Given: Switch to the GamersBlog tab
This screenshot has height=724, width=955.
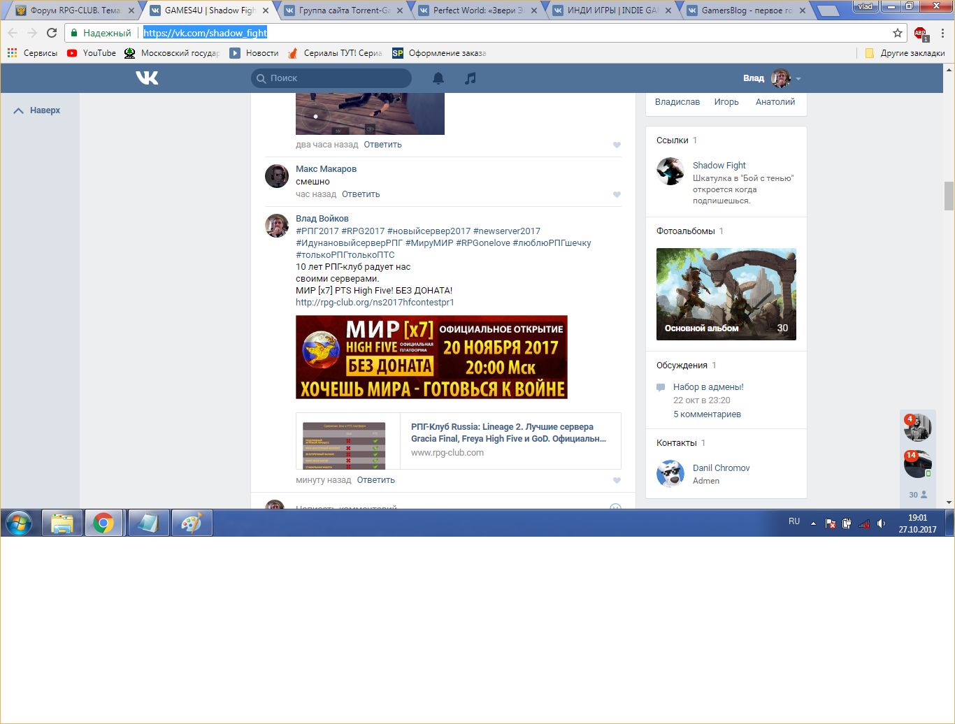Looking at the screenshot, I should [745, 10].
